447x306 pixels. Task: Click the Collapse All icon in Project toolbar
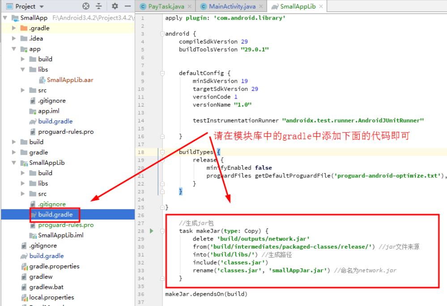coord(98,6)
